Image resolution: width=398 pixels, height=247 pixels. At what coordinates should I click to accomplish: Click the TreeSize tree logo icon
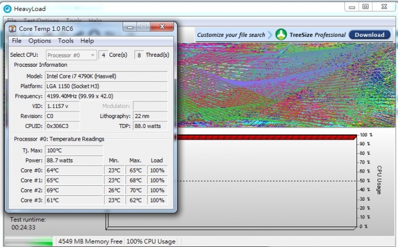pyautogui.click(x=281, y=34)
